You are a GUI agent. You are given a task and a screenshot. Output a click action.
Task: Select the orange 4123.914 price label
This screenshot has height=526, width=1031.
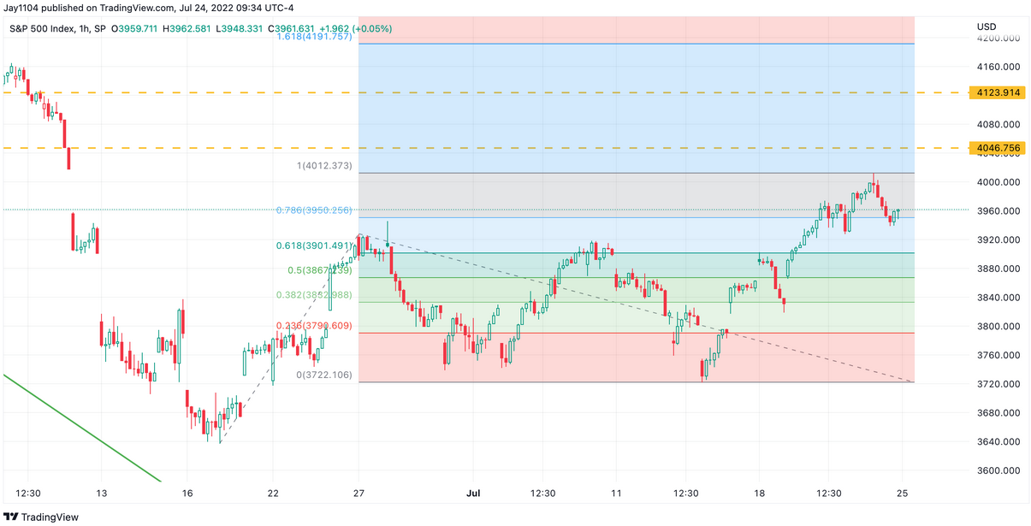[x=997, y=92]
